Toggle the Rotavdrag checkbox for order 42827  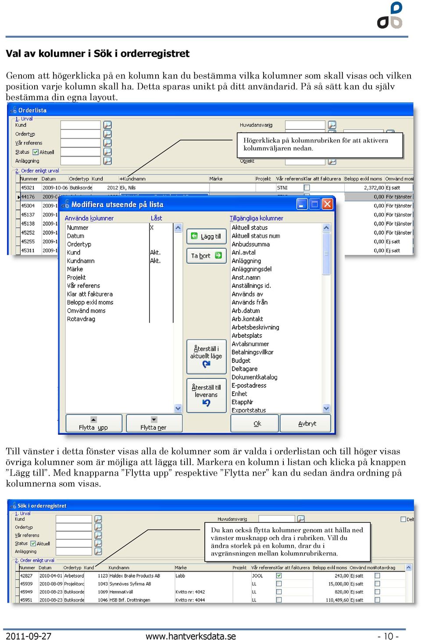pyautogui.click(x=378, y=576)
